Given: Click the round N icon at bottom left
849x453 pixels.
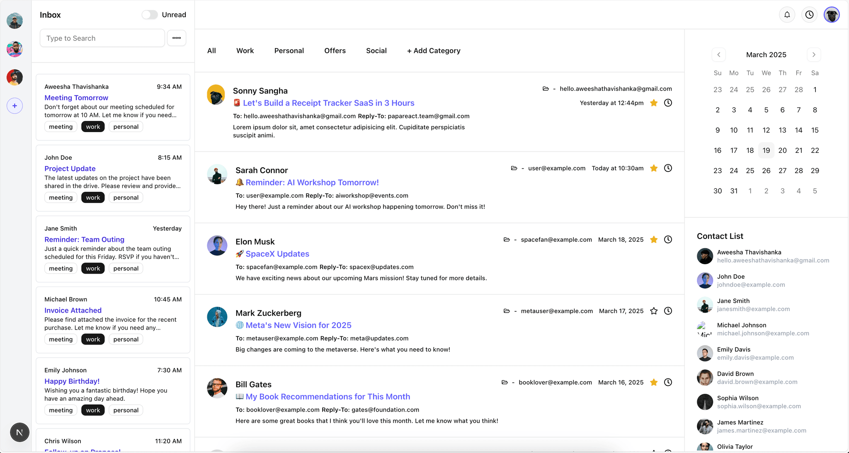Looking at the screenshot, I should pos(19,433).
